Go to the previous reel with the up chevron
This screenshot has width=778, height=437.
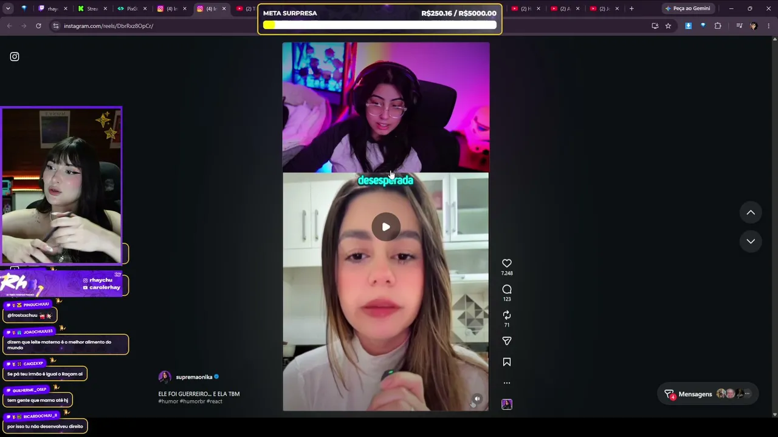(751, 212)
